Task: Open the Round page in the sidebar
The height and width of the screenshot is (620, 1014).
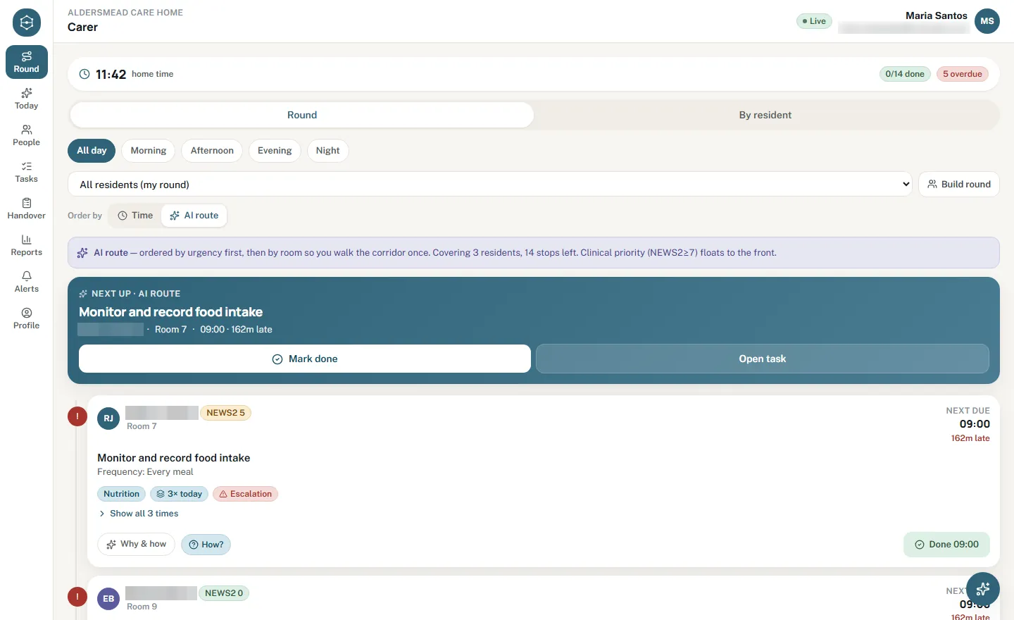Action: point(27,62)
